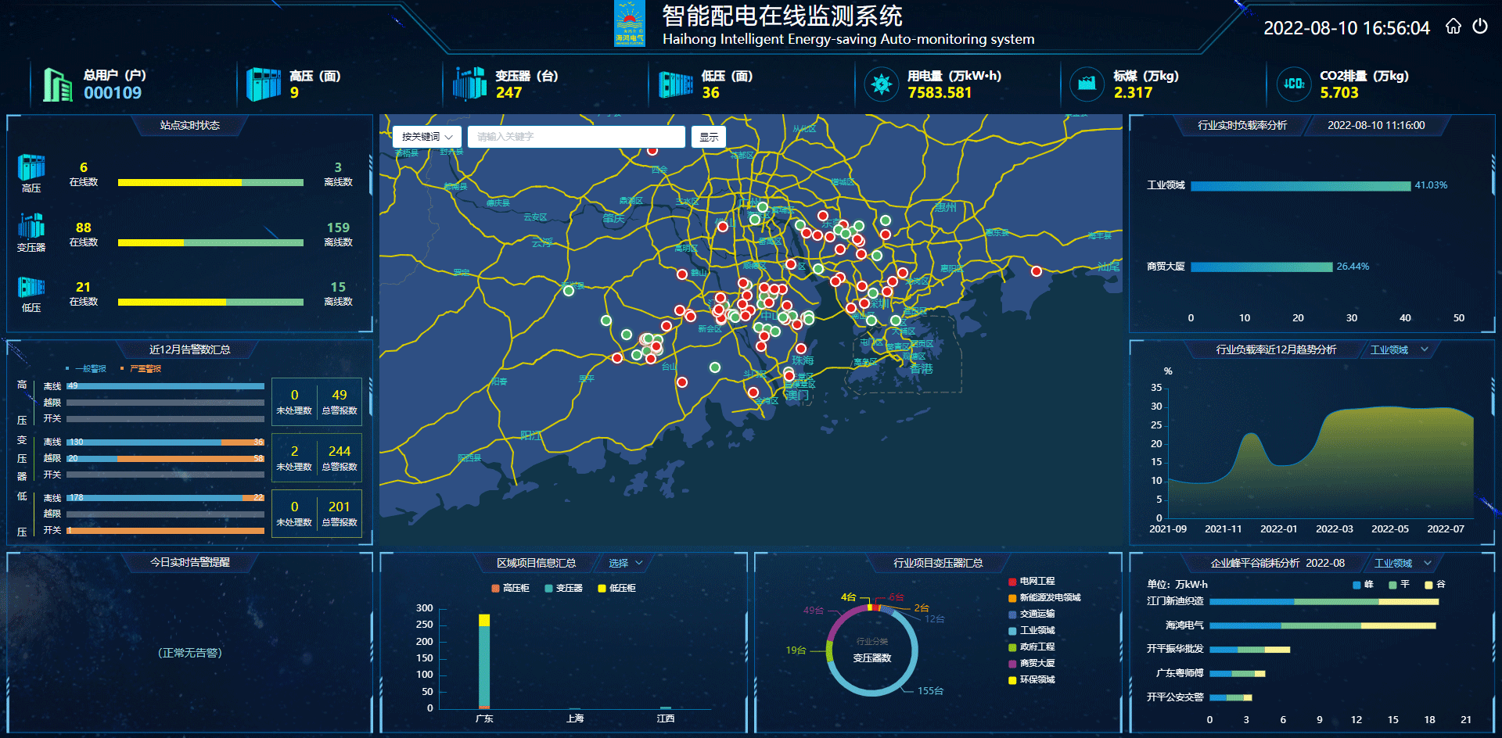The image size is (1502, 738).
Task: Select the 行业实时负载率分析 panel tab
Action: coord(1241,125)
